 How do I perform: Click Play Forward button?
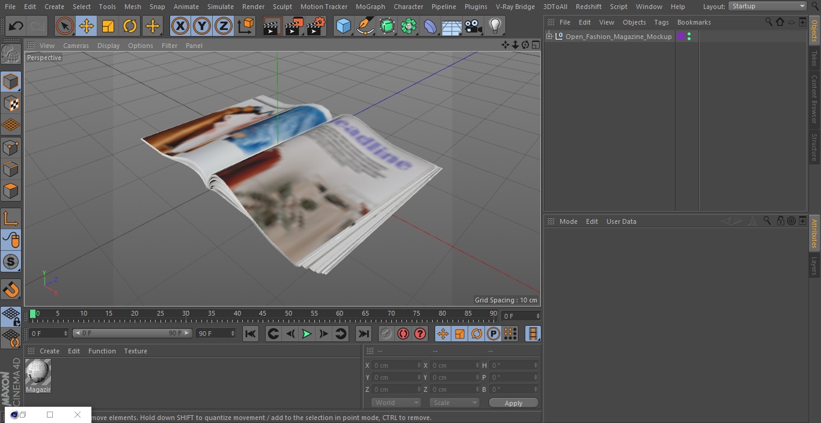click(x=307, y=334)
